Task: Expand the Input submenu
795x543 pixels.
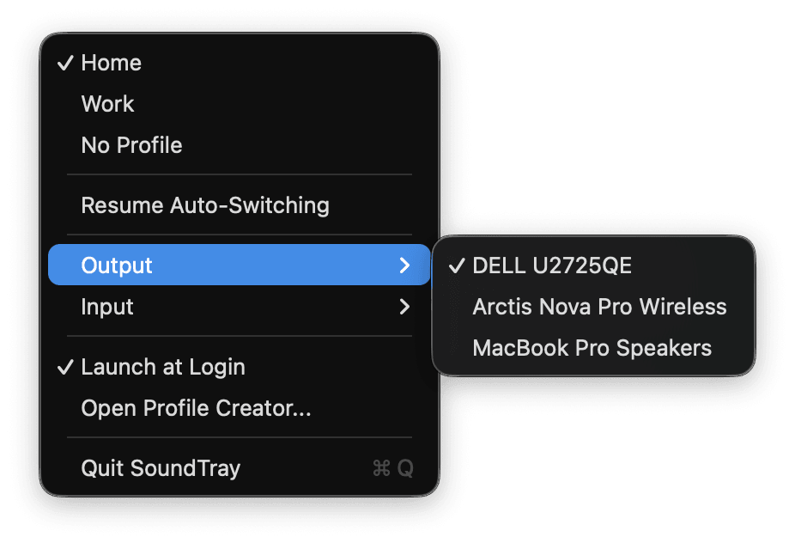Action: [x=239, y=307]
